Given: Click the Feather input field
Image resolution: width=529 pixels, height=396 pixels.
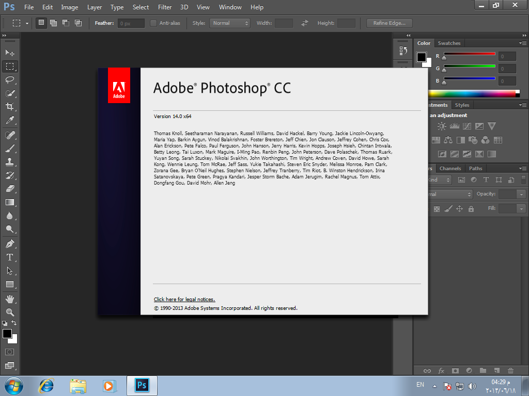Looking at the screenshot, I should [x=131, y=23].
